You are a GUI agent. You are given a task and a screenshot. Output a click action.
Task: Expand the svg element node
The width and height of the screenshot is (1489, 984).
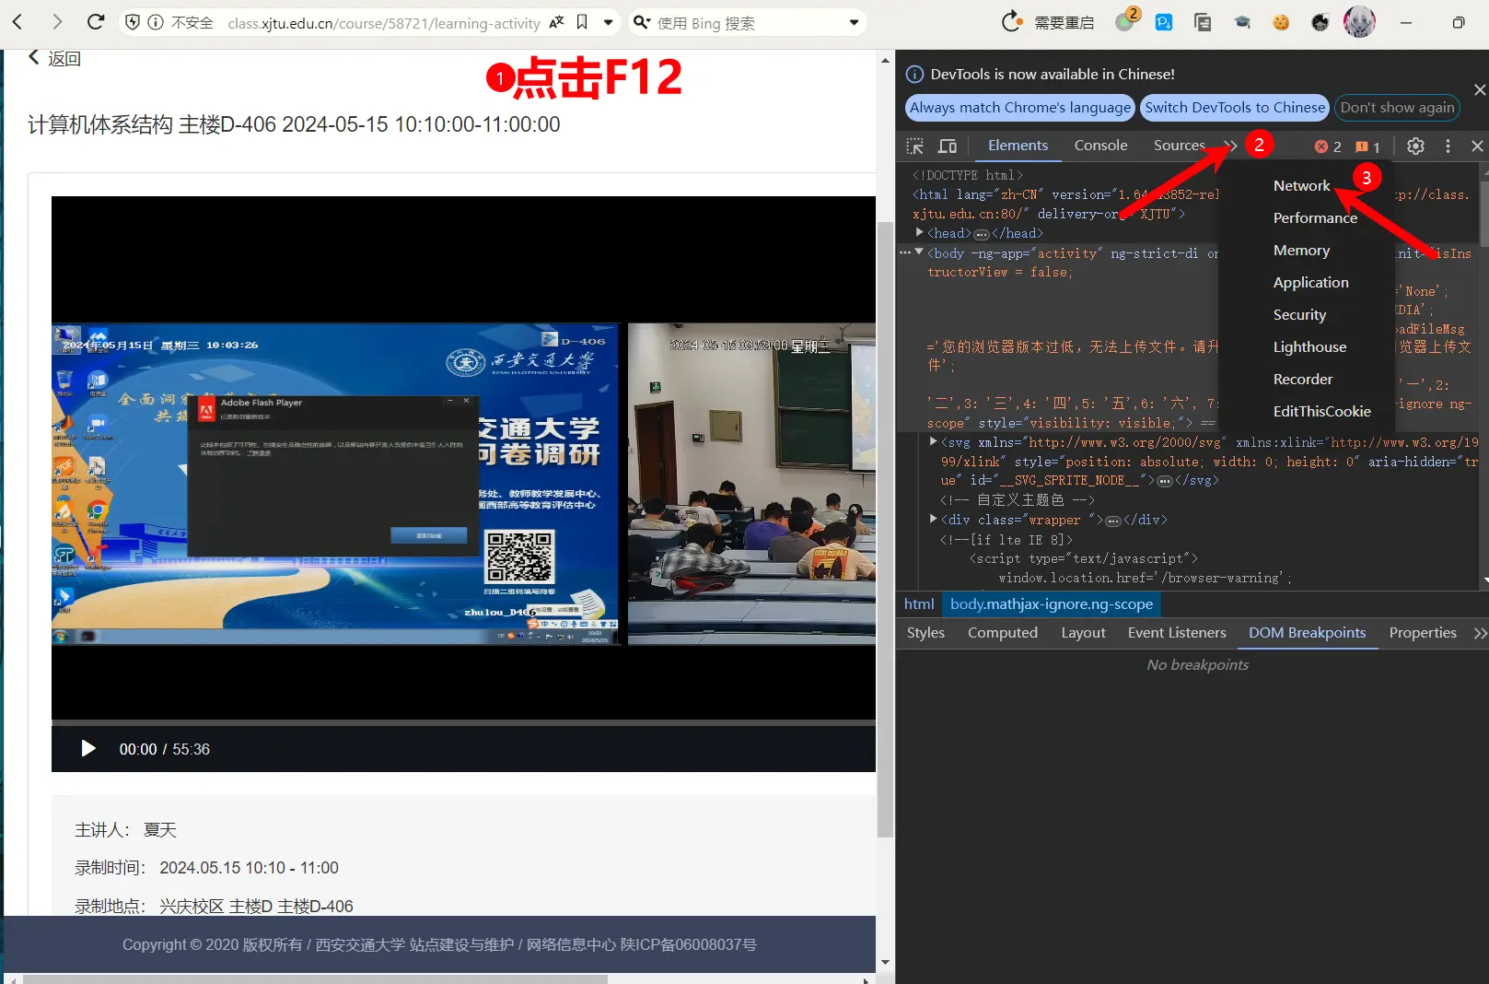point(933,441)
